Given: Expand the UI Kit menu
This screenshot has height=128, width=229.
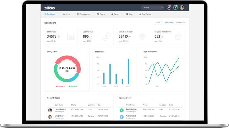Looking at the screenshot, I should (67, 14).
